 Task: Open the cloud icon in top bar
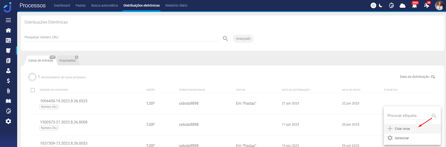[x=403, y=6]
